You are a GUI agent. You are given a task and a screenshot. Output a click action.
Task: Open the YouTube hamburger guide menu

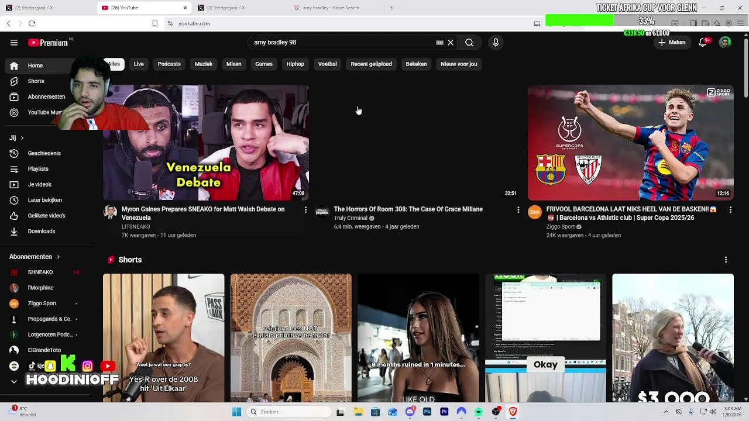(x=14, y=43)
